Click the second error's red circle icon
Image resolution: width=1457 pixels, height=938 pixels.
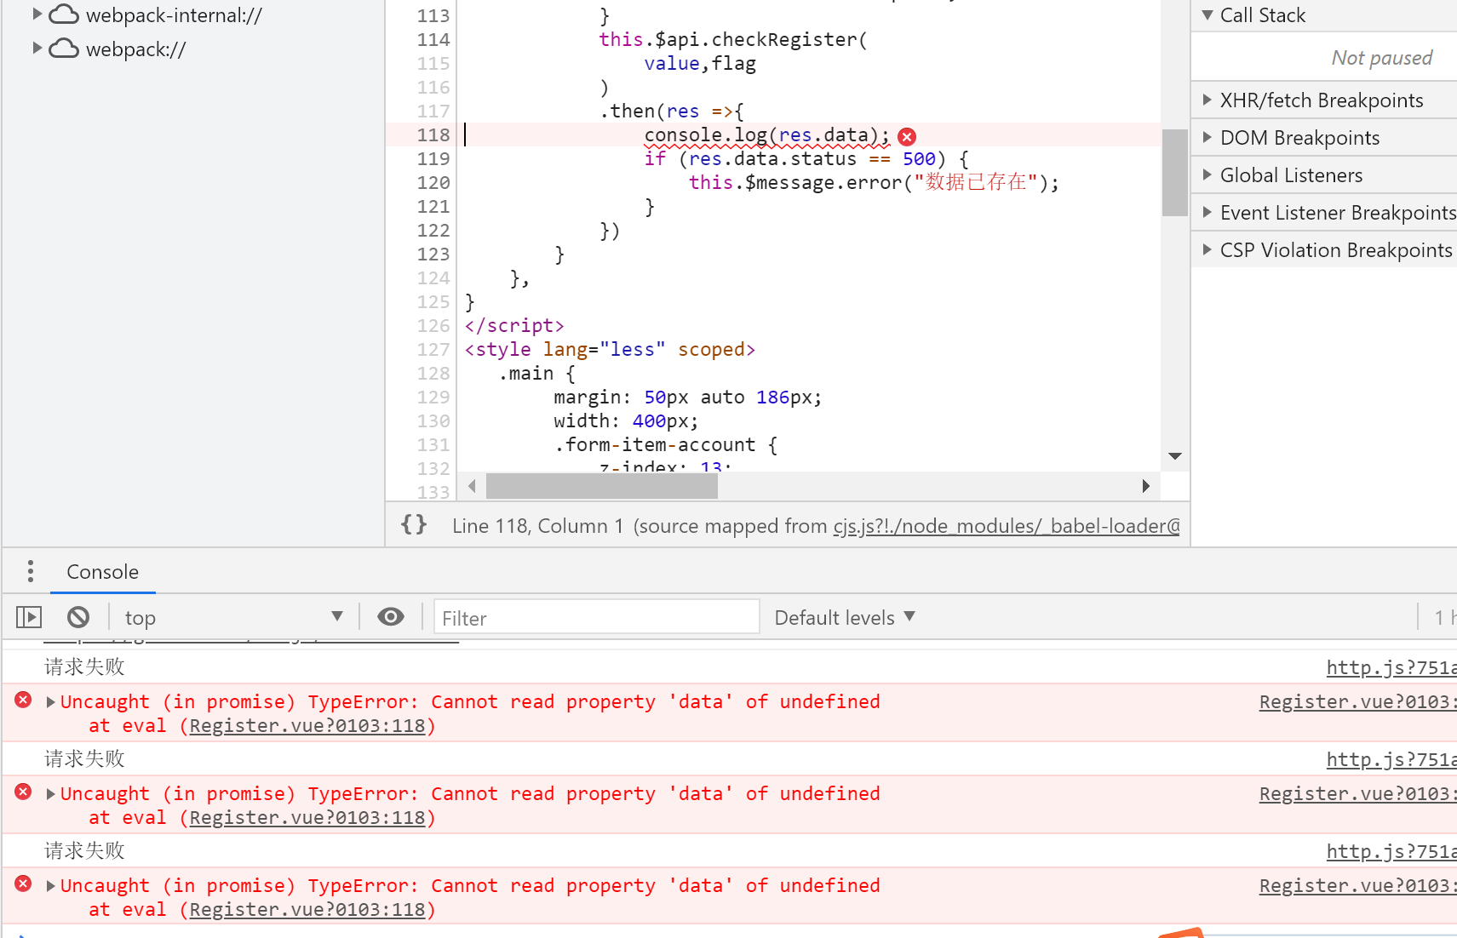pos(23,792)
